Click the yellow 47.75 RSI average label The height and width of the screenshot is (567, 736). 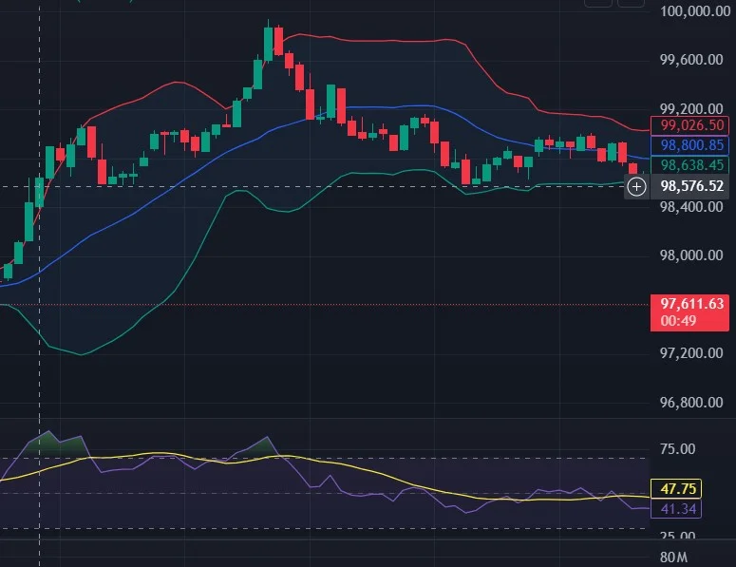coord(676,488)
